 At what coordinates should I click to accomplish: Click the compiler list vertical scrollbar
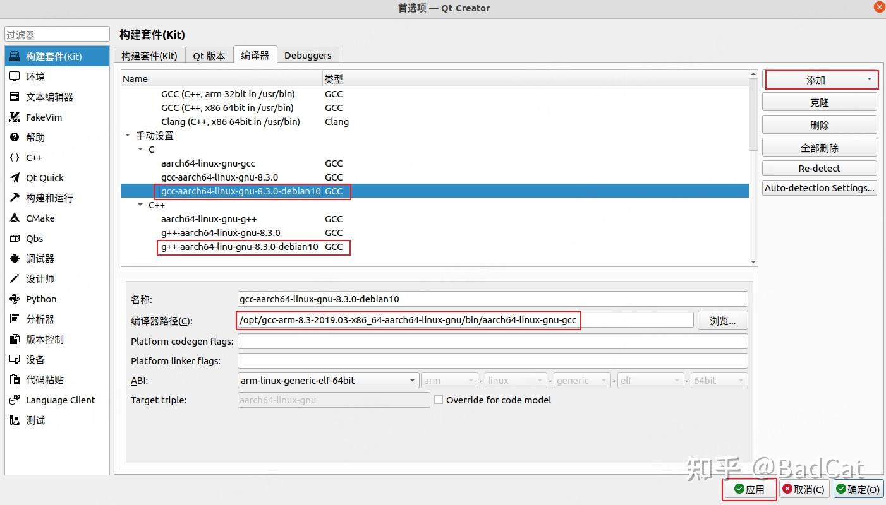coord(753,115)
